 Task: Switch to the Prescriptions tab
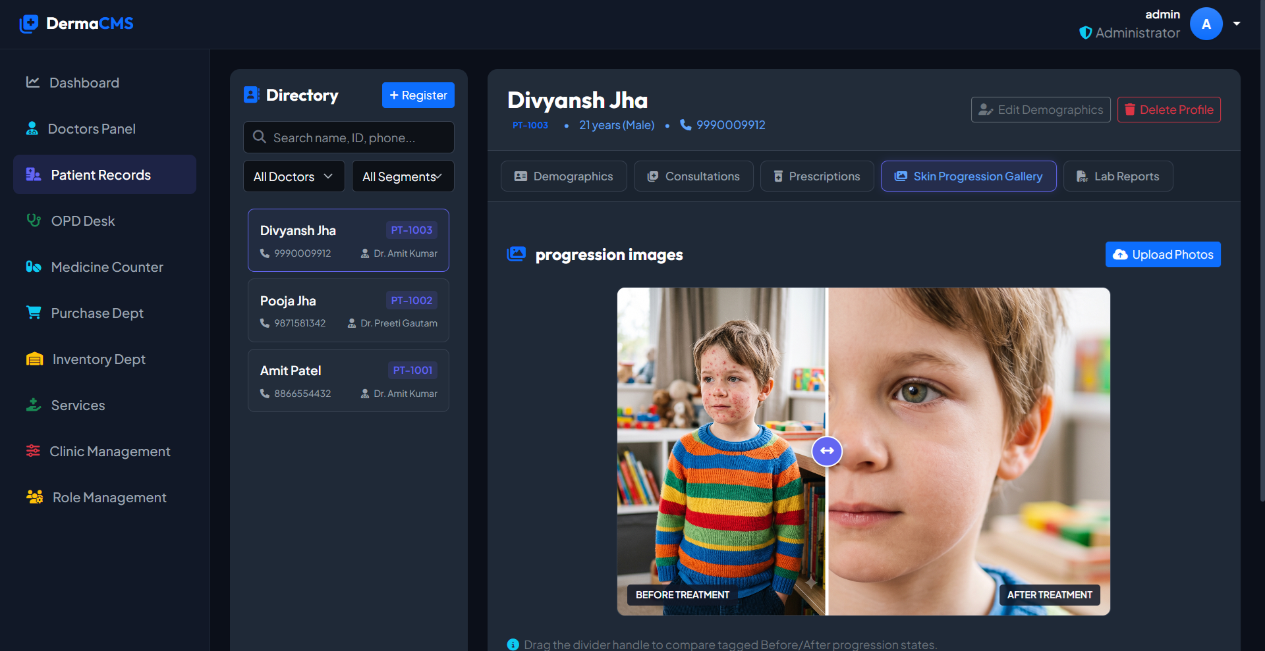817,176
